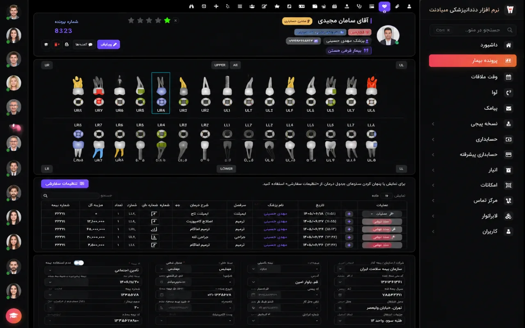Select the UR4 tooth in the chart
Screen dimensions: 525x328
pos(161,93)
